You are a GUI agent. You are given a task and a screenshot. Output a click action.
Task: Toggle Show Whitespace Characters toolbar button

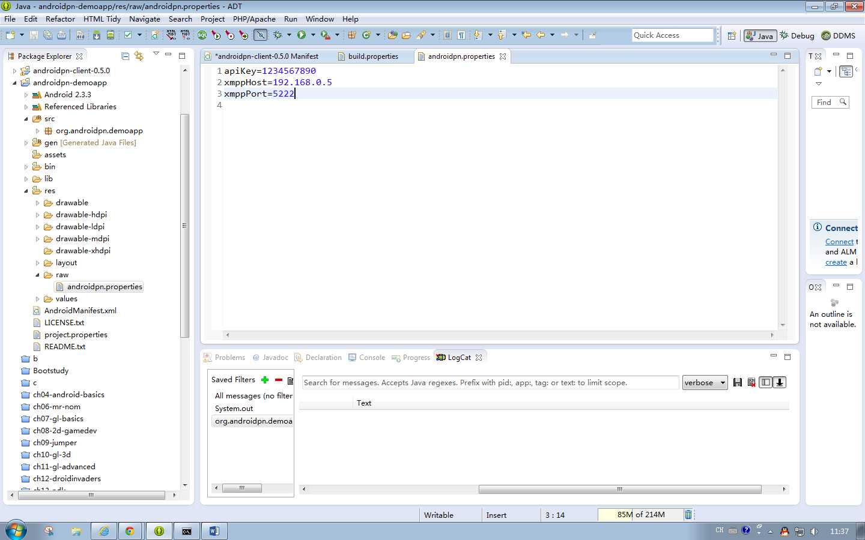click(x=461, y=35)
